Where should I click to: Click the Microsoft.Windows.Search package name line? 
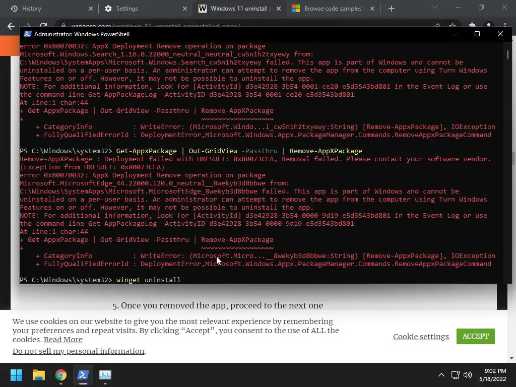point(166,54)
